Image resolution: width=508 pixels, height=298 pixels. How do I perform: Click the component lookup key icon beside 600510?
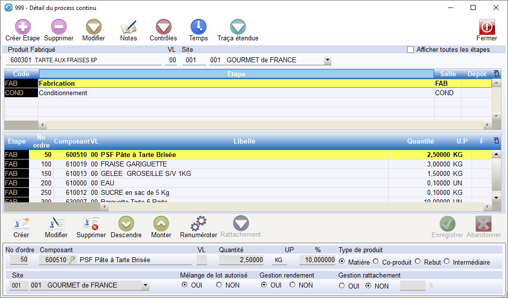pos(72,260)
